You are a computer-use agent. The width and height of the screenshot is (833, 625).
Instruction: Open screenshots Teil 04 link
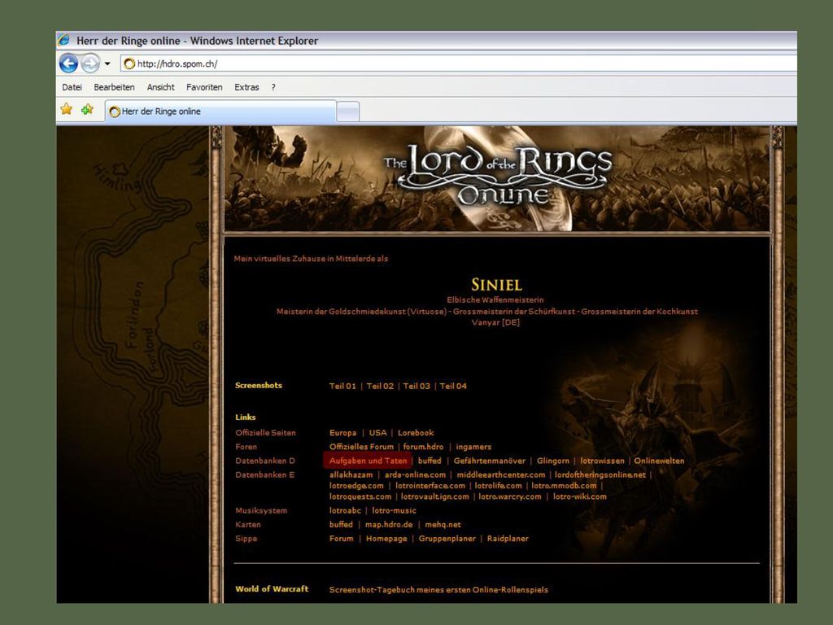(453, 386)
